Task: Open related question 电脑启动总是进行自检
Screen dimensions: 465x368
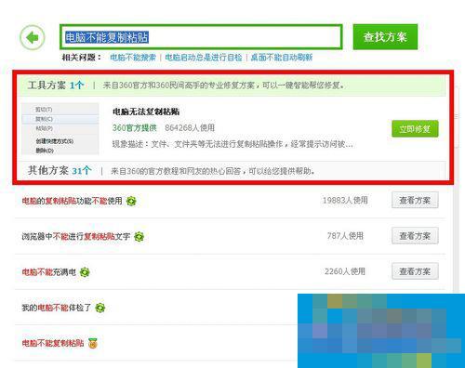Action: point(204,58)
